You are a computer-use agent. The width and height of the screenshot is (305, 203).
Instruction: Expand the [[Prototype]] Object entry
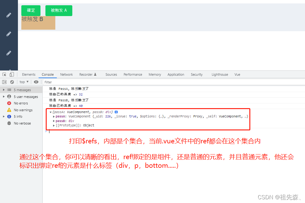[54, 125]
